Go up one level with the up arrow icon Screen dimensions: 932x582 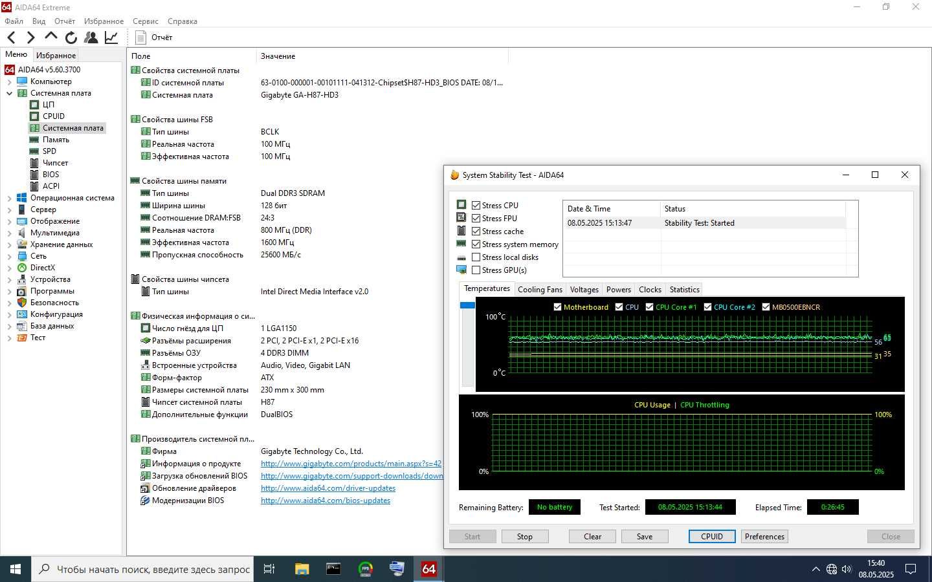[x=51, y=36]
